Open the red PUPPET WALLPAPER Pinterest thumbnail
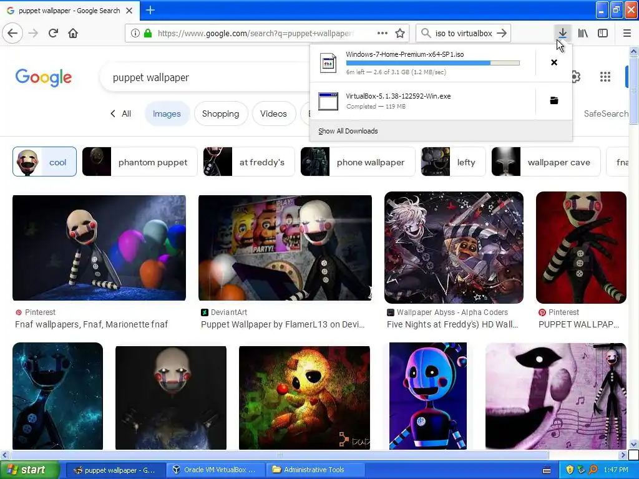639x479 pixels. pos(581,248)
